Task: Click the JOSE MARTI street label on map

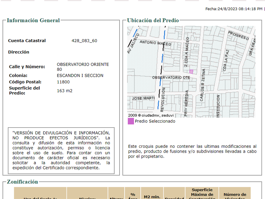Action: click(143, 98)
